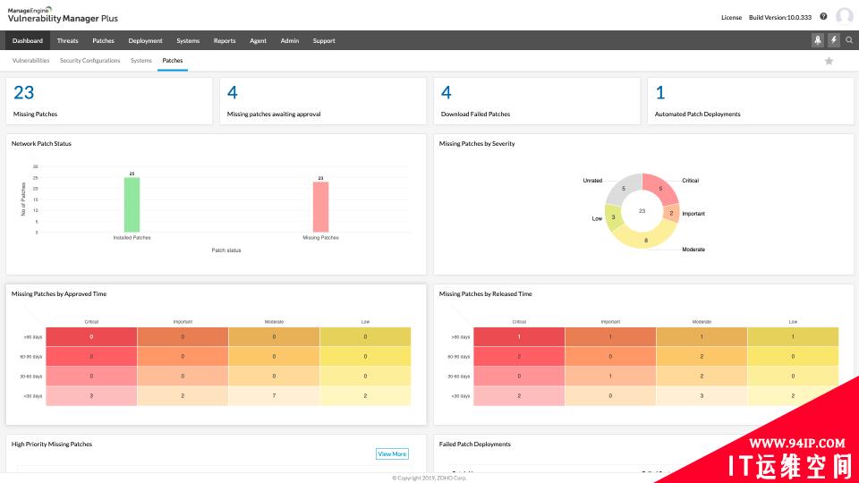Click the Critical segment of severity donut

pyautogui.click(x=660, y=188)
